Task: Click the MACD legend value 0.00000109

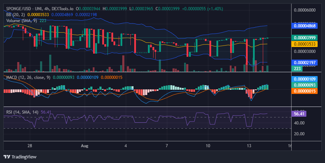Action: tap(88, 77)
